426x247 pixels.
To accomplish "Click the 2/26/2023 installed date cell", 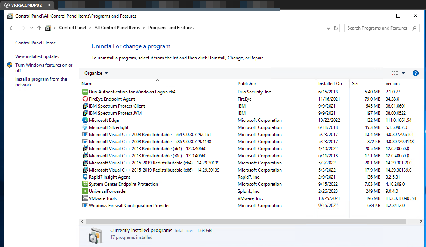I will pyautogui.click(x=328, y=191).
